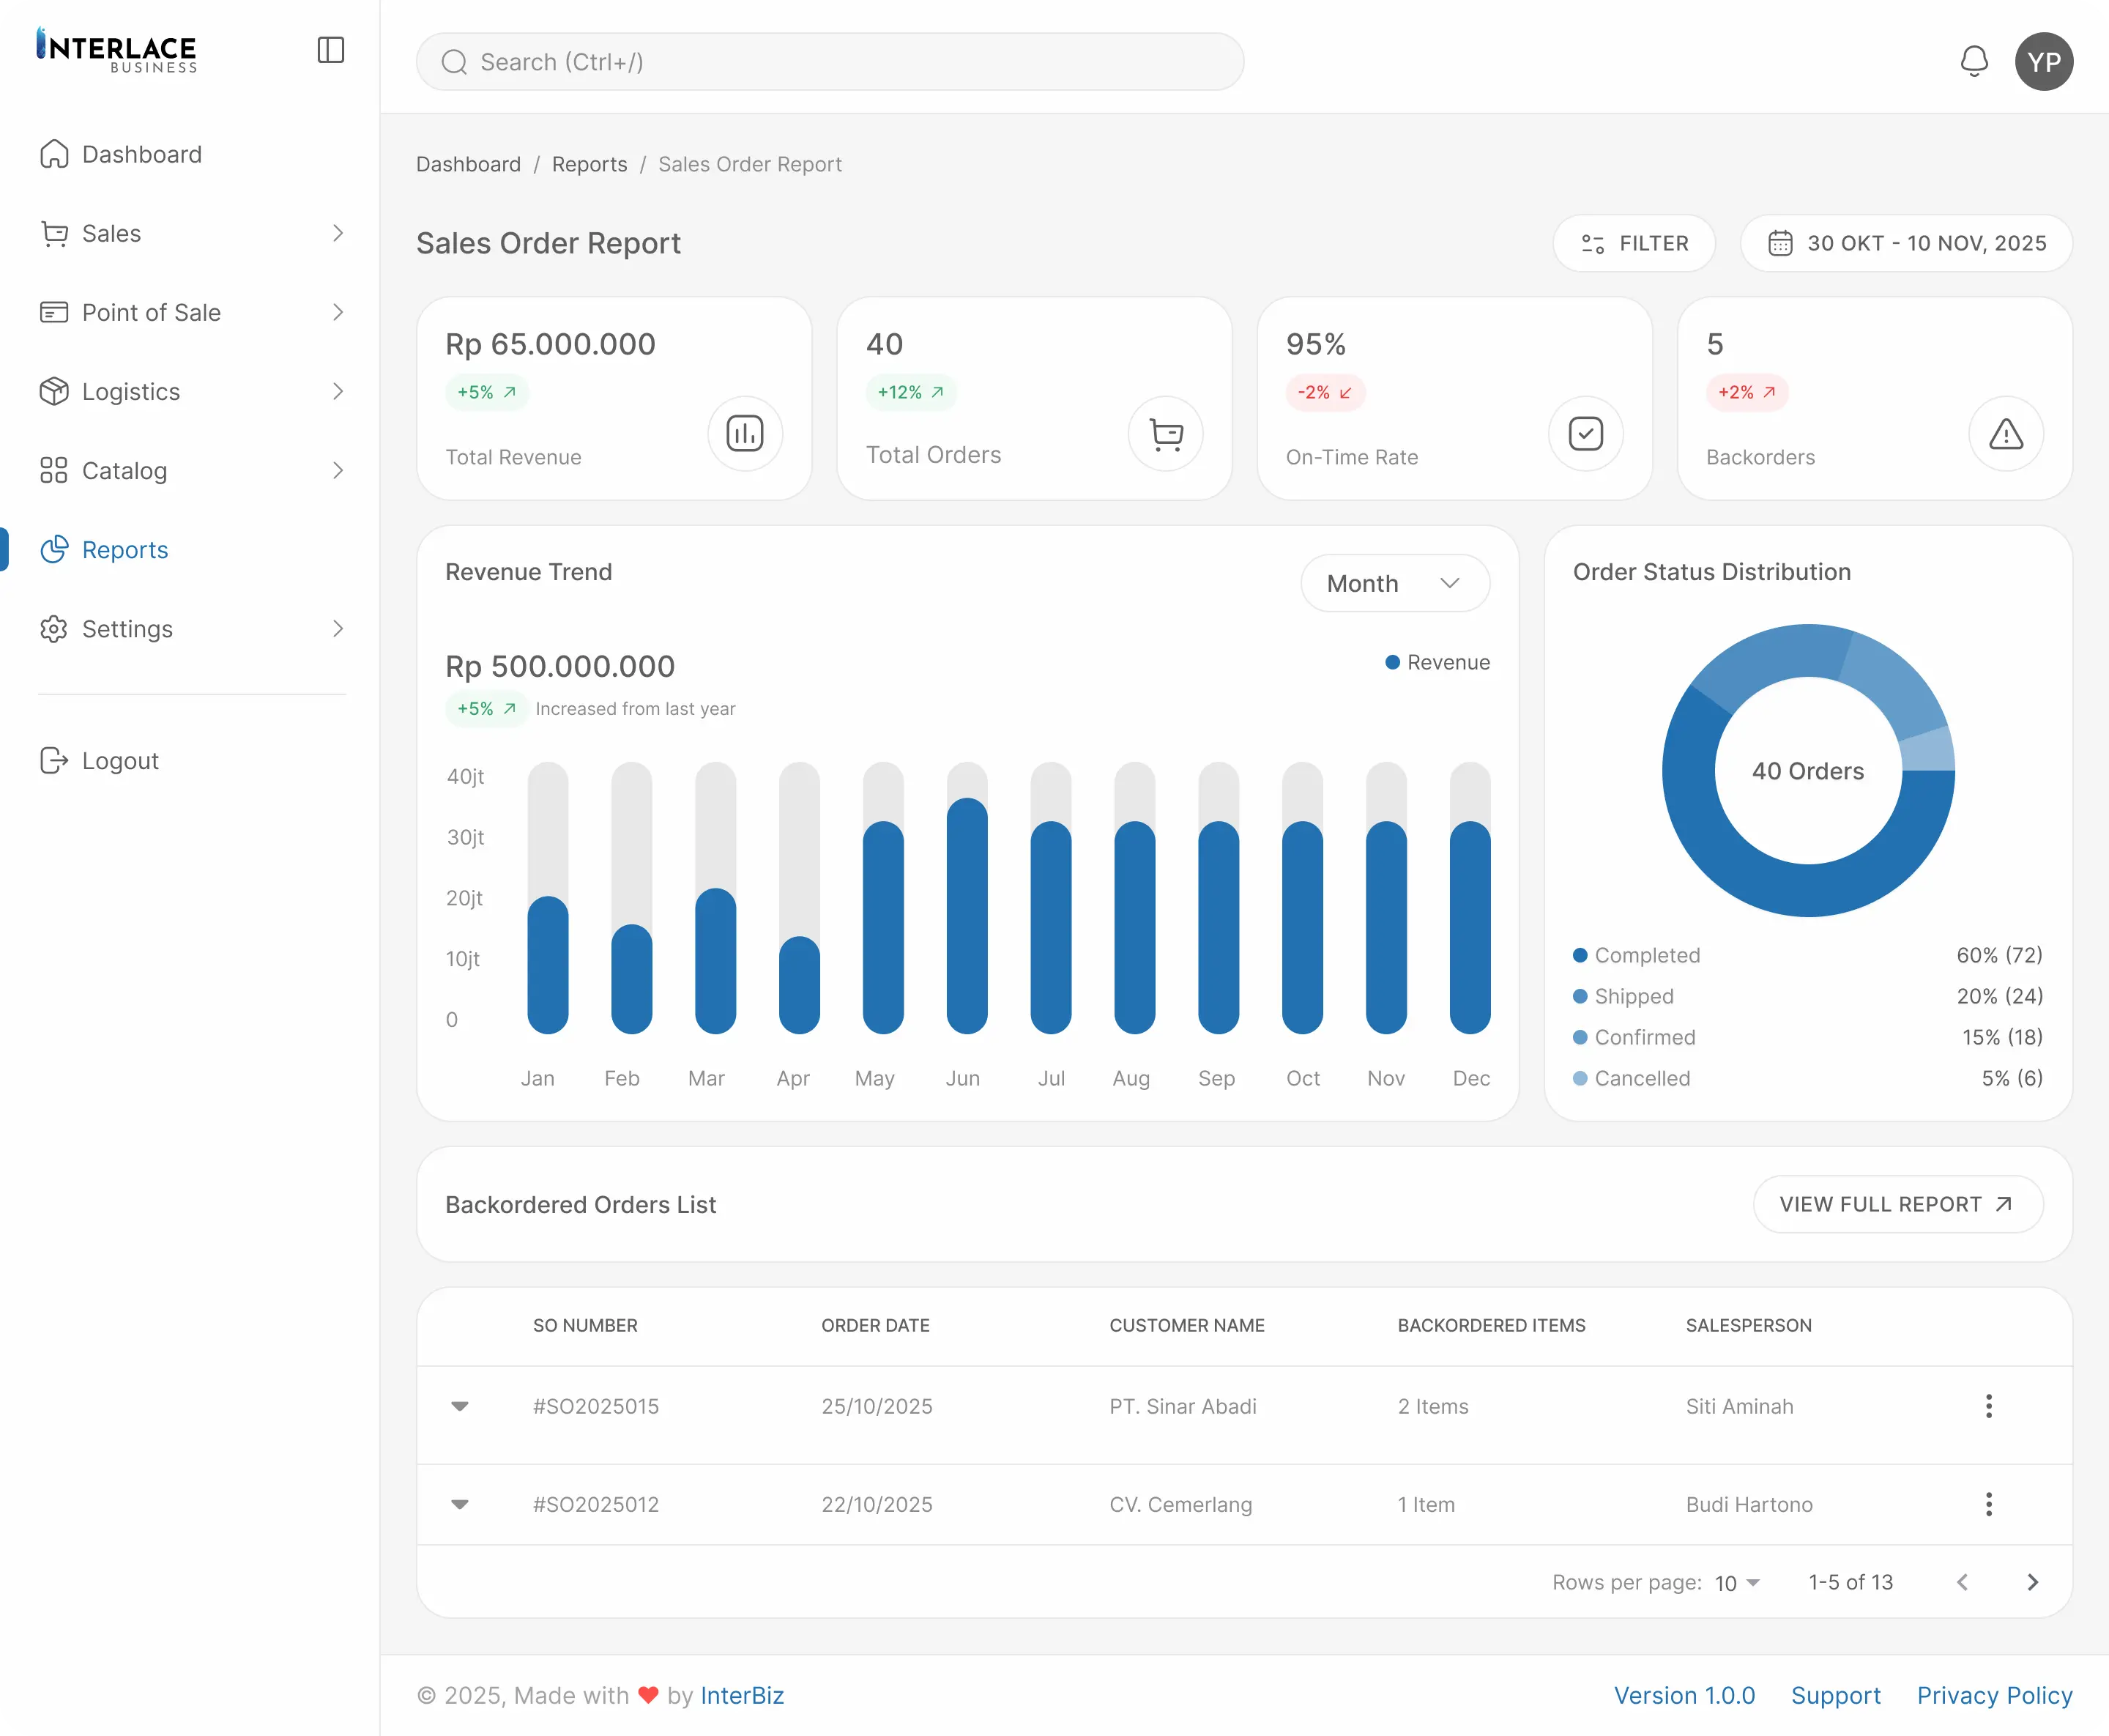This screenshot has height=1736, width=2109.
Task: Open row actions for #SO2025012
Action: pyautogui.click(x=1989, y=1504)
